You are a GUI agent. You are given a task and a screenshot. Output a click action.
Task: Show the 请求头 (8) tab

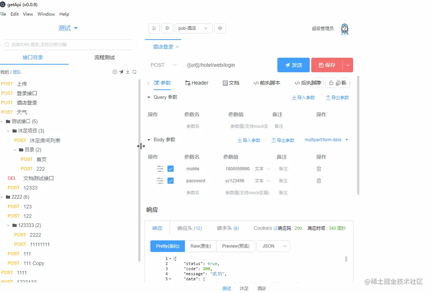point(228,228)
